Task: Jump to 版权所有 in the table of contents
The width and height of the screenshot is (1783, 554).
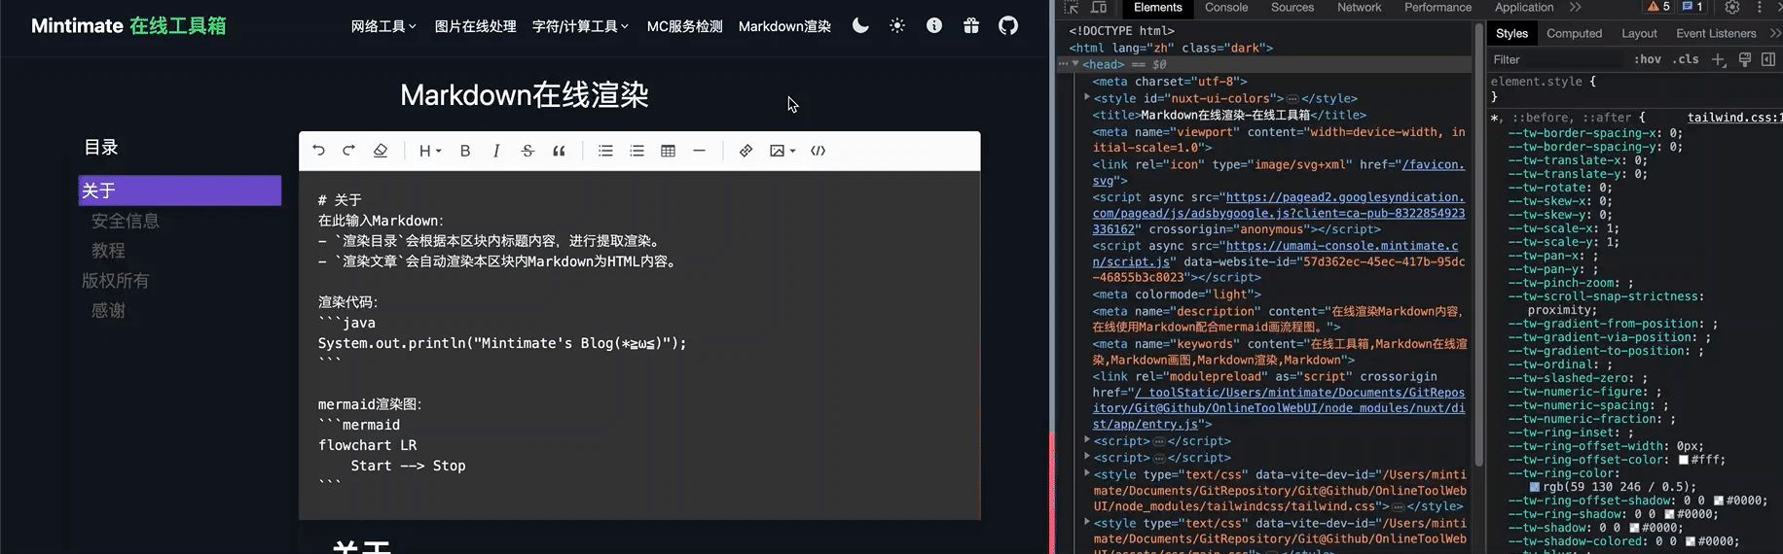Action: 116,281
